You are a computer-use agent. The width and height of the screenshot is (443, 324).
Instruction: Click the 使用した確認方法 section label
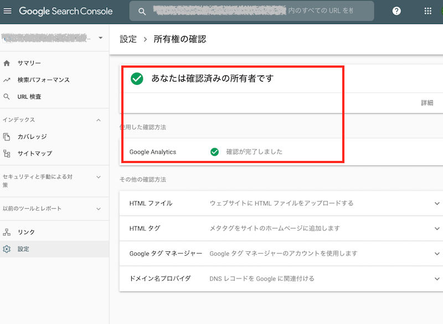point(143,128)
